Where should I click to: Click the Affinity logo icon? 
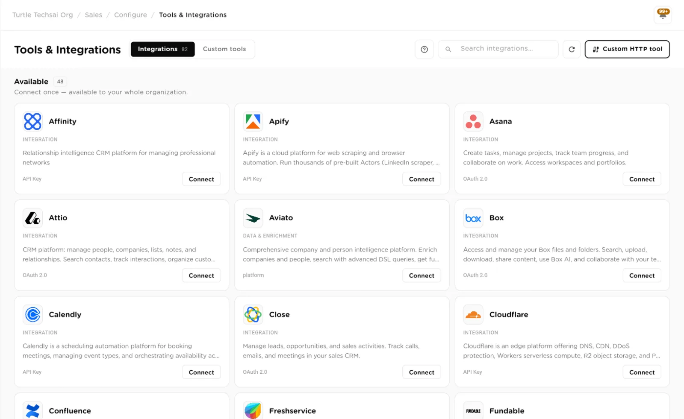(x=32, y=121)
